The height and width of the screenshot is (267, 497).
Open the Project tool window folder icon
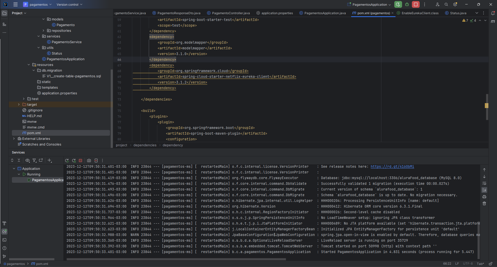tap(4, 13)
